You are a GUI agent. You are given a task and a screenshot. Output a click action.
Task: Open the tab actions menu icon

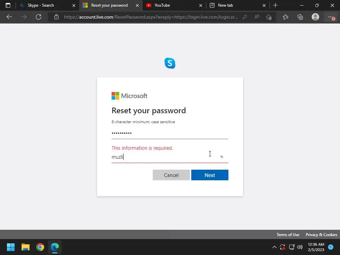(x=8, y=5)
